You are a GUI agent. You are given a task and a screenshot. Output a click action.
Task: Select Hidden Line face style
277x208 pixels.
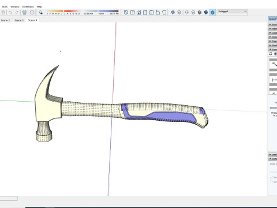193,13
